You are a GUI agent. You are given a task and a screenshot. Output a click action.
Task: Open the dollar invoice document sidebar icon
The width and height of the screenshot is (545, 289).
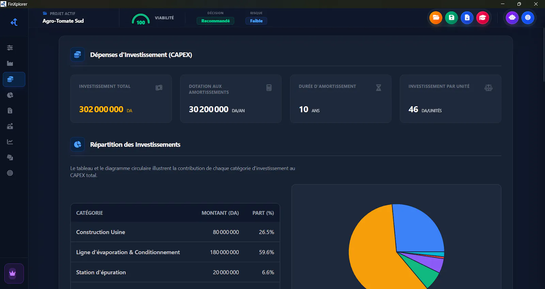[x=10, y=111]
